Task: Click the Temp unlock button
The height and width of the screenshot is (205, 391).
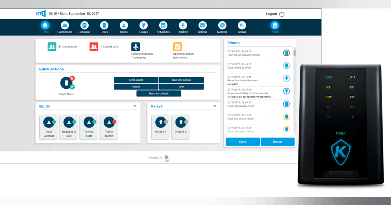Action: 136,80
